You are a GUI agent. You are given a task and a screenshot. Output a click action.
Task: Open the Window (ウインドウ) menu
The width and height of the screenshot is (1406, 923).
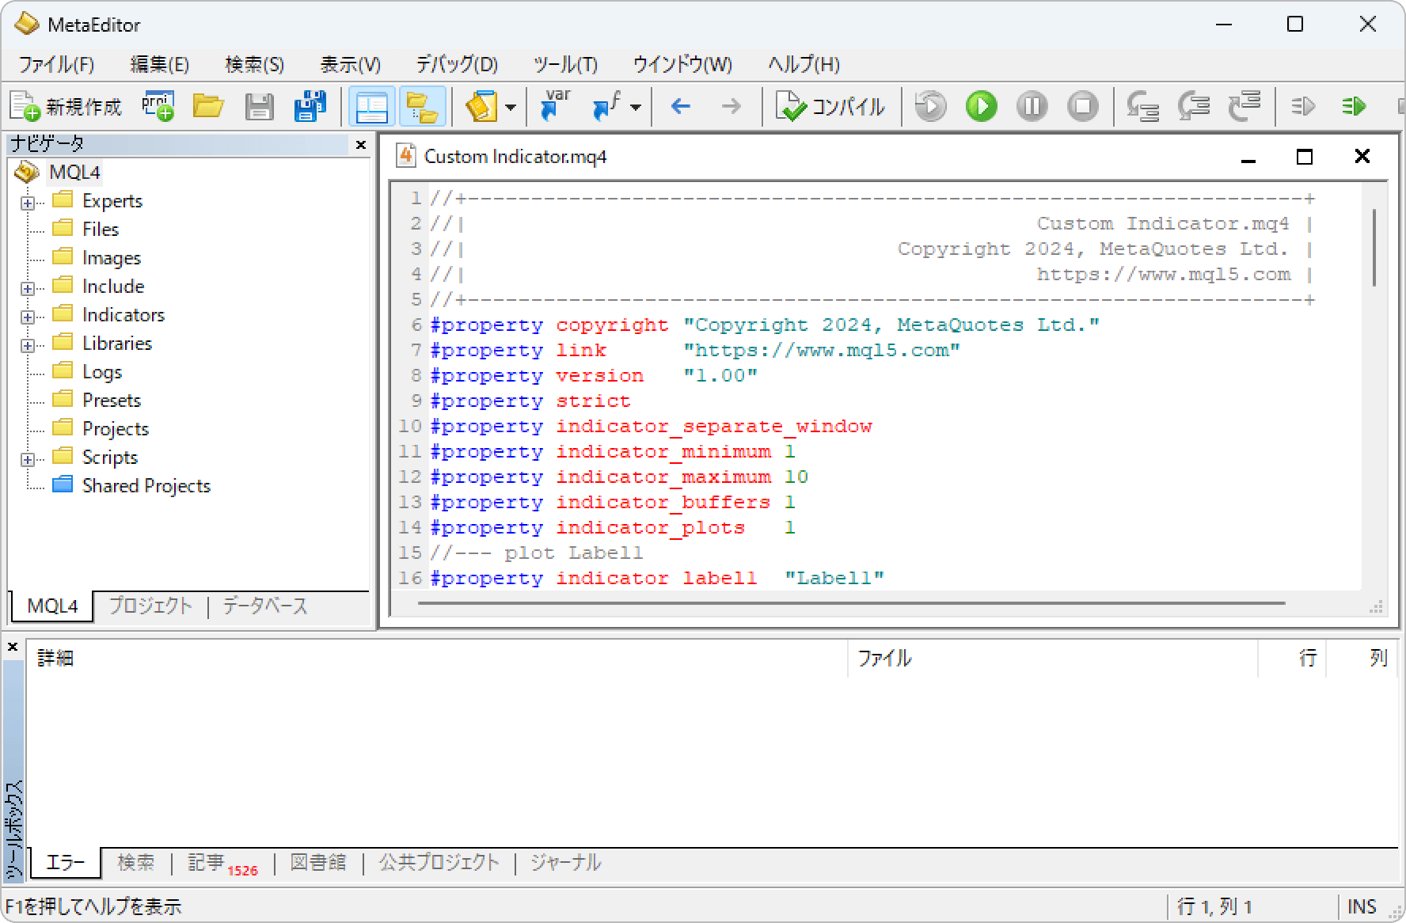click(682, 64)
